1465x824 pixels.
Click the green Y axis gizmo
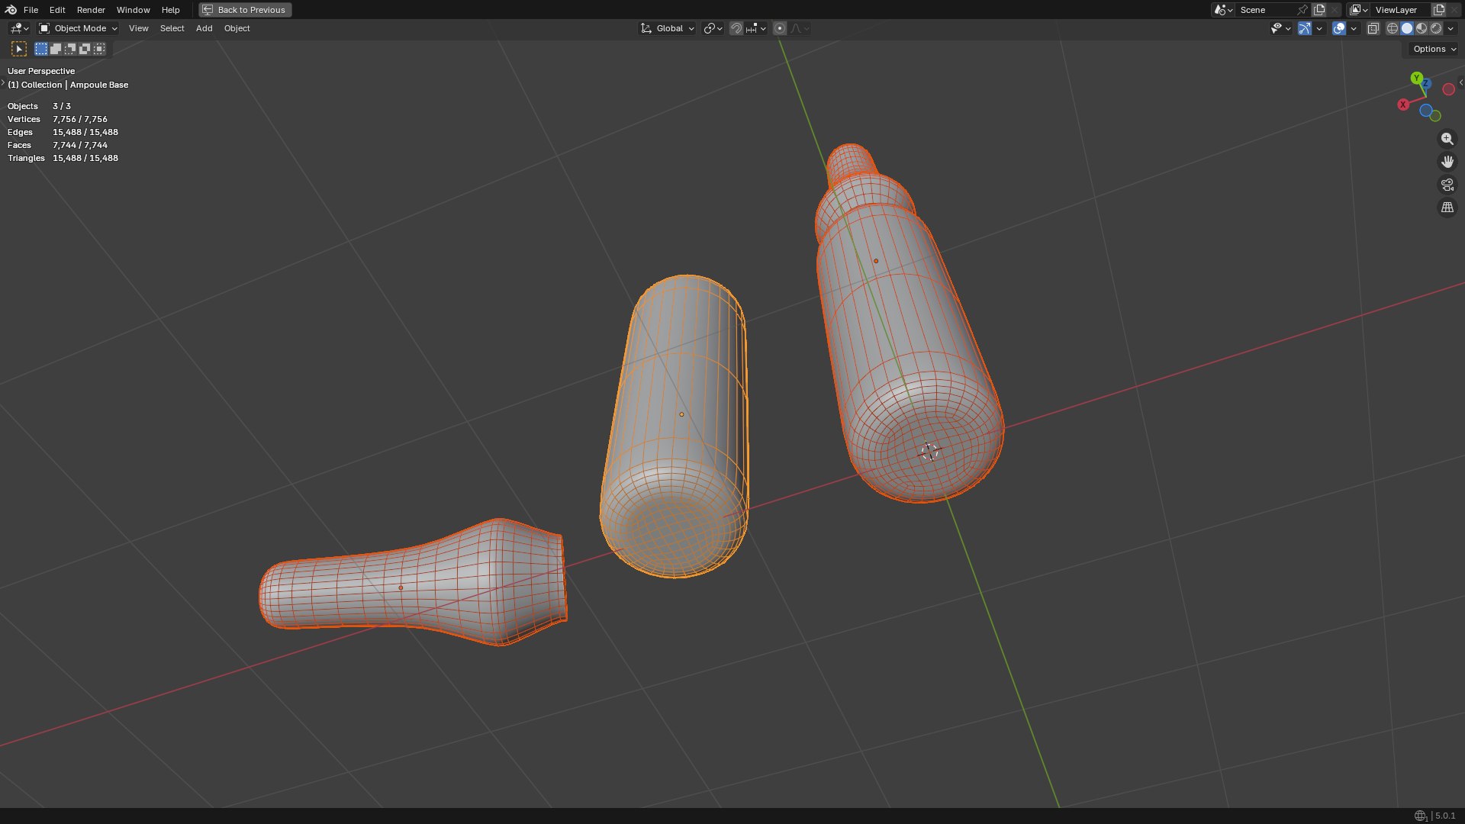coord(1416,78)
